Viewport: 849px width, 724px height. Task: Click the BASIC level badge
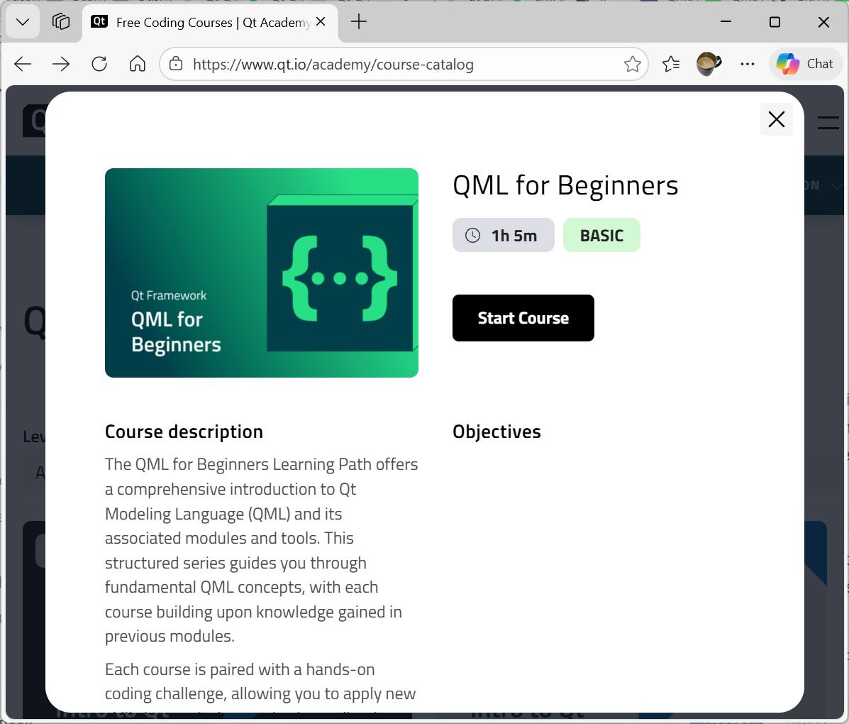(x=601, y=235)
